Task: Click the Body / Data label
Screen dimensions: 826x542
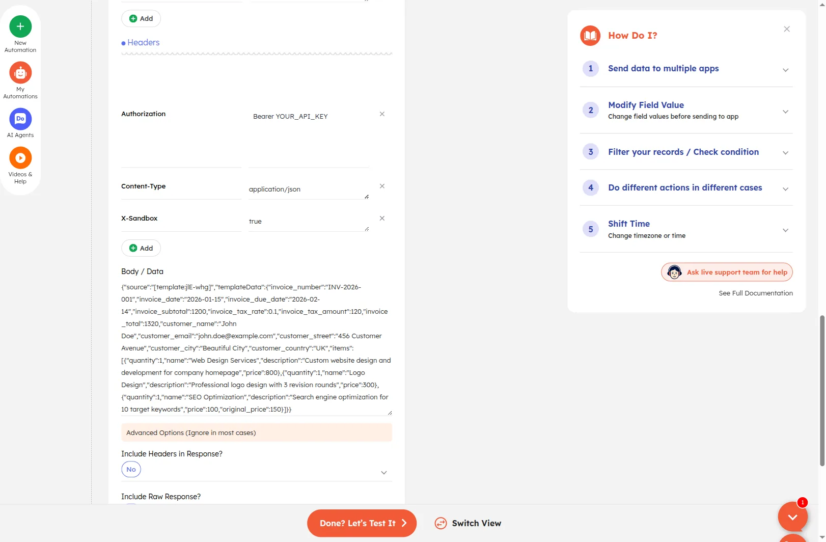Action: pos(142,272)
